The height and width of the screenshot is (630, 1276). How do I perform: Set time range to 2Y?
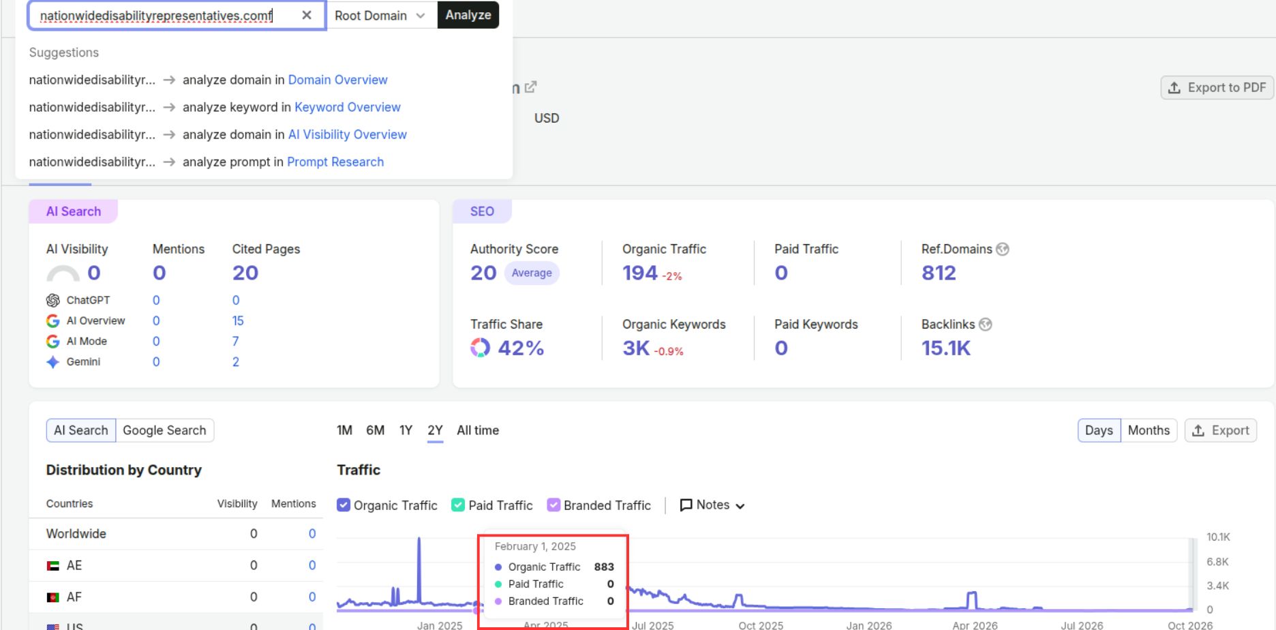(435, 430)
